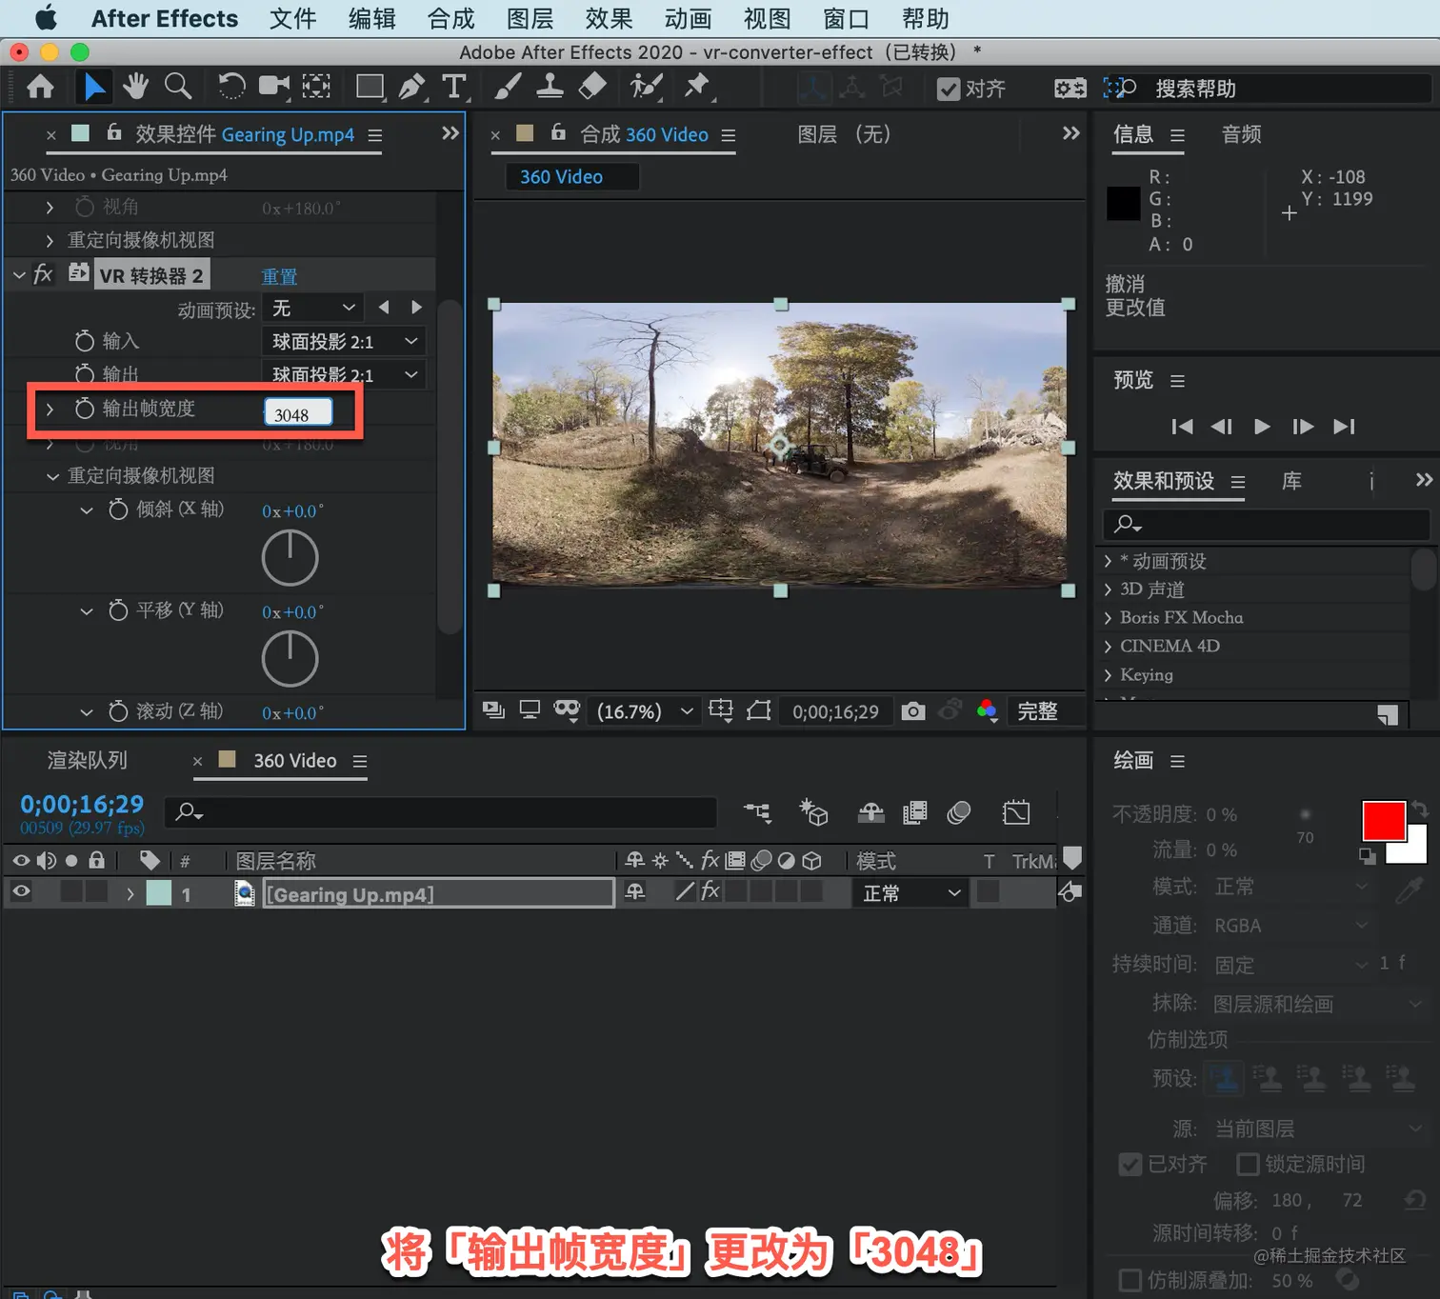Open the 效果 menu
Viewport: 1440px width, 1299px height.
pyautogui.click(x=609, y=18)
